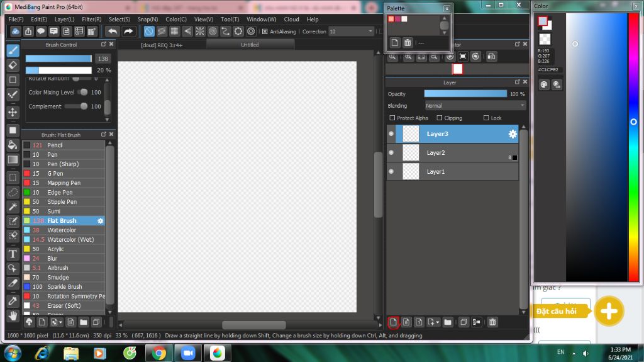Undock the Brush Control panel
This screenshot has width=644, height=362.
104,45
